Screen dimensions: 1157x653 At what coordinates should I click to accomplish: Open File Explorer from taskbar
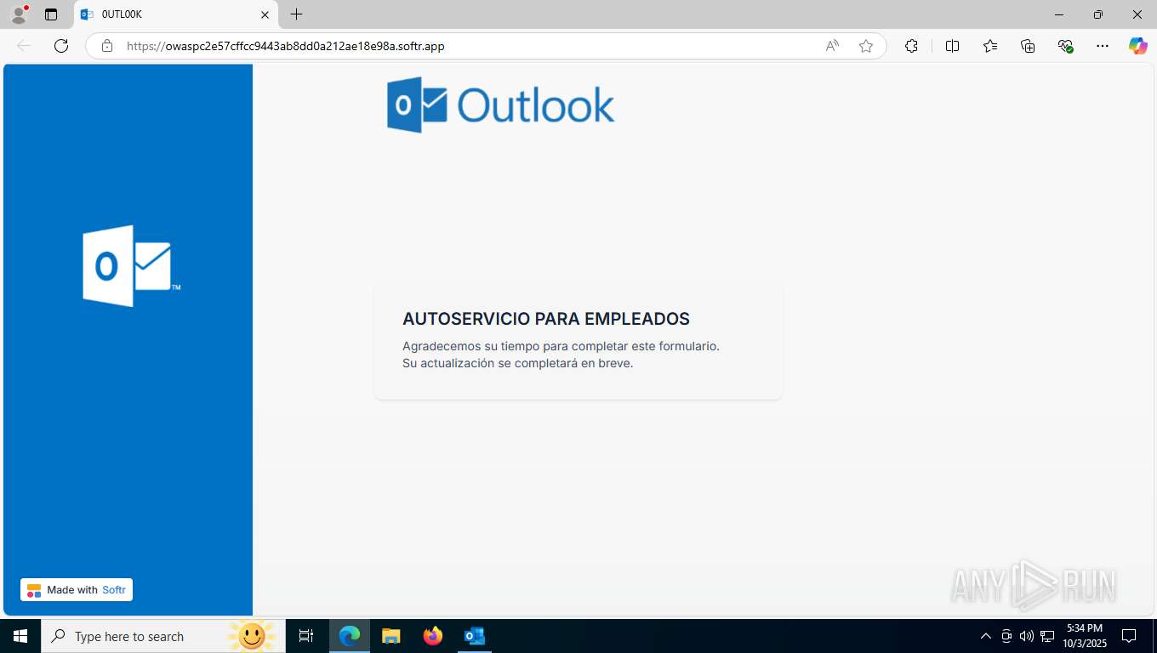click(390, 636)
